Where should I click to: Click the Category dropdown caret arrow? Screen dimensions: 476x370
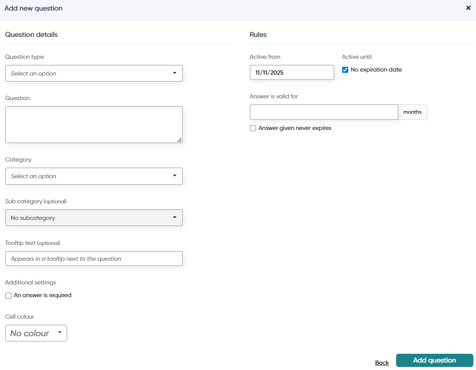[x=175, y=176]
